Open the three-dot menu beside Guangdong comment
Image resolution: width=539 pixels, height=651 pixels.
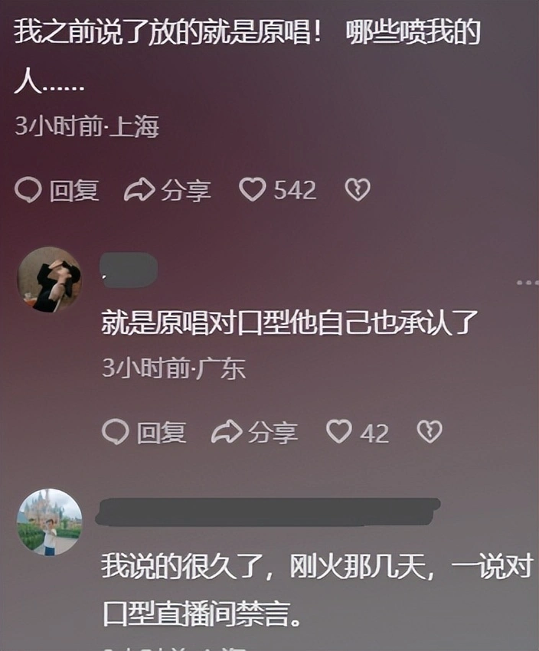coord(527,283)
